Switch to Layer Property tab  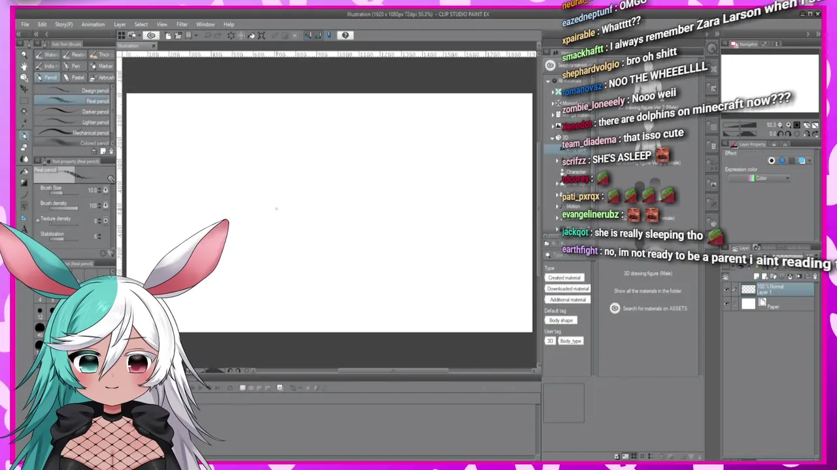click(748, 144)
